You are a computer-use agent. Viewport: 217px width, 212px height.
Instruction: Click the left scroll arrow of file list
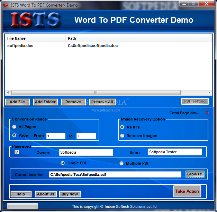point(8,93)
